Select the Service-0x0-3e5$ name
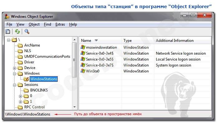217x123 pixels. 100,59
